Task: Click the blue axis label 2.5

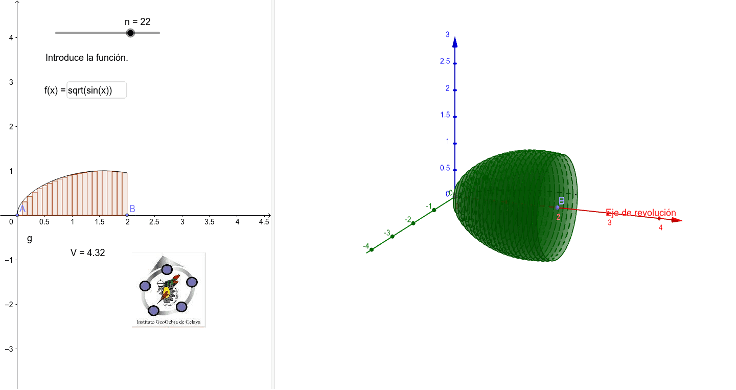Action: click(x=445, y=61)
